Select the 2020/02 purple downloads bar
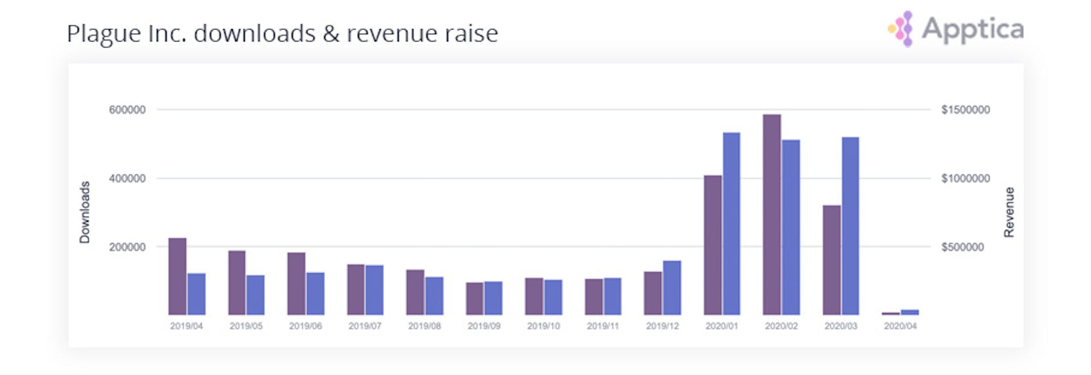The image size is (1091, 375). click(772, 215)
